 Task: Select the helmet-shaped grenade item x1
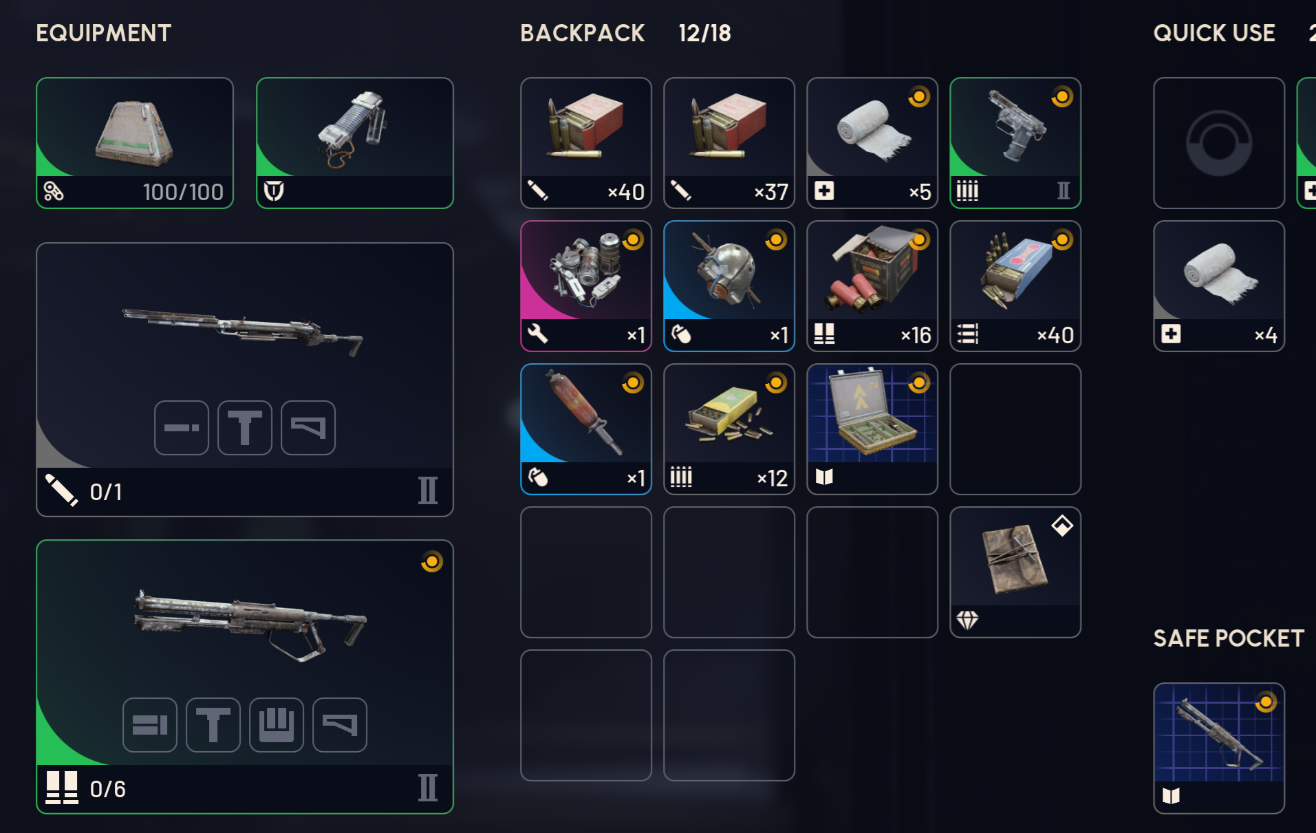[729, 286]
